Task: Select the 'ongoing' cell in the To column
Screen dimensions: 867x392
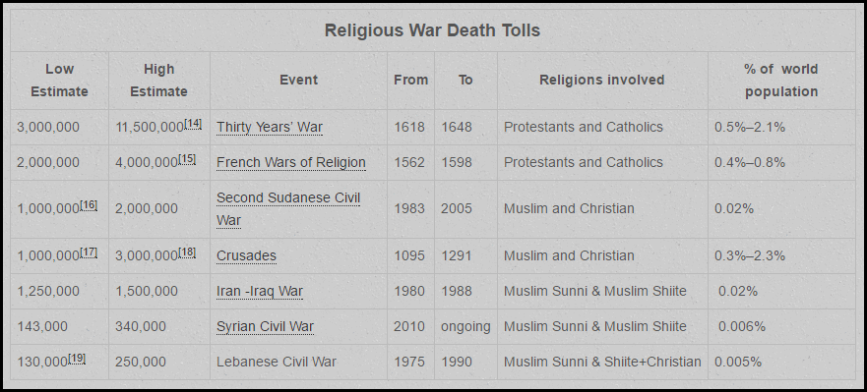Action: coord(465,326)
